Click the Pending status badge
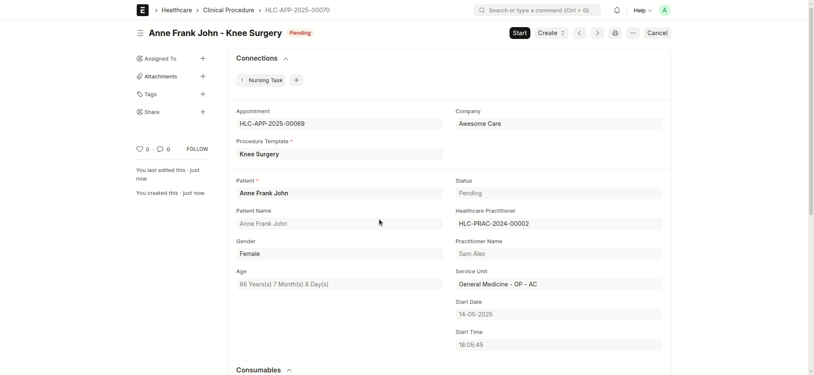The width and height of the screenshot is (814, 375). (x=300, y=33)
